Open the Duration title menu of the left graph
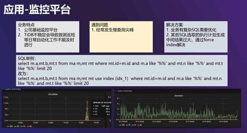 [x=53, y=94]
